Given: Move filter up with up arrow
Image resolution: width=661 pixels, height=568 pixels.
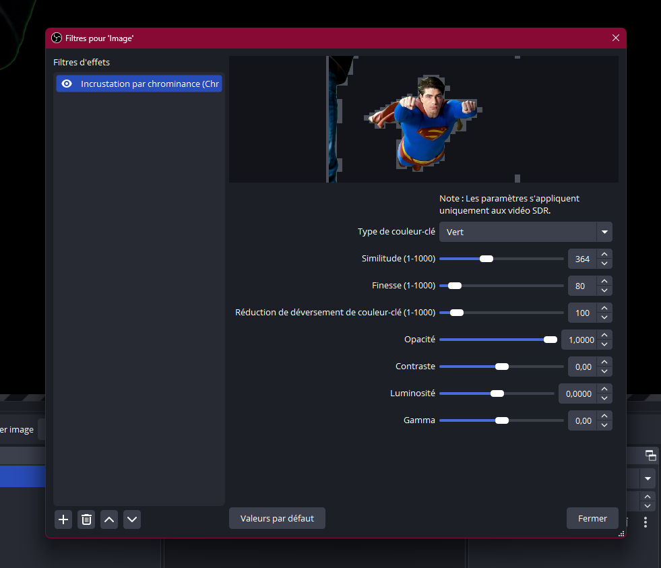Looking at the screenshot, I should (x=109, y=519).
